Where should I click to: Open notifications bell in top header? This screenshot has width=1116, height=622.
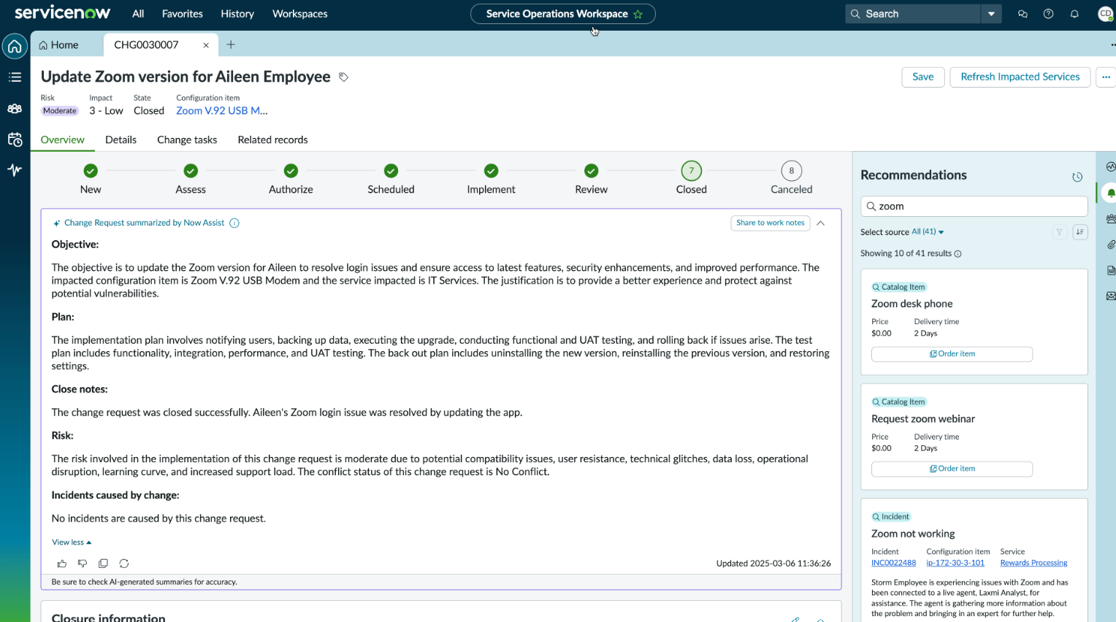[x=1074, y=14]
